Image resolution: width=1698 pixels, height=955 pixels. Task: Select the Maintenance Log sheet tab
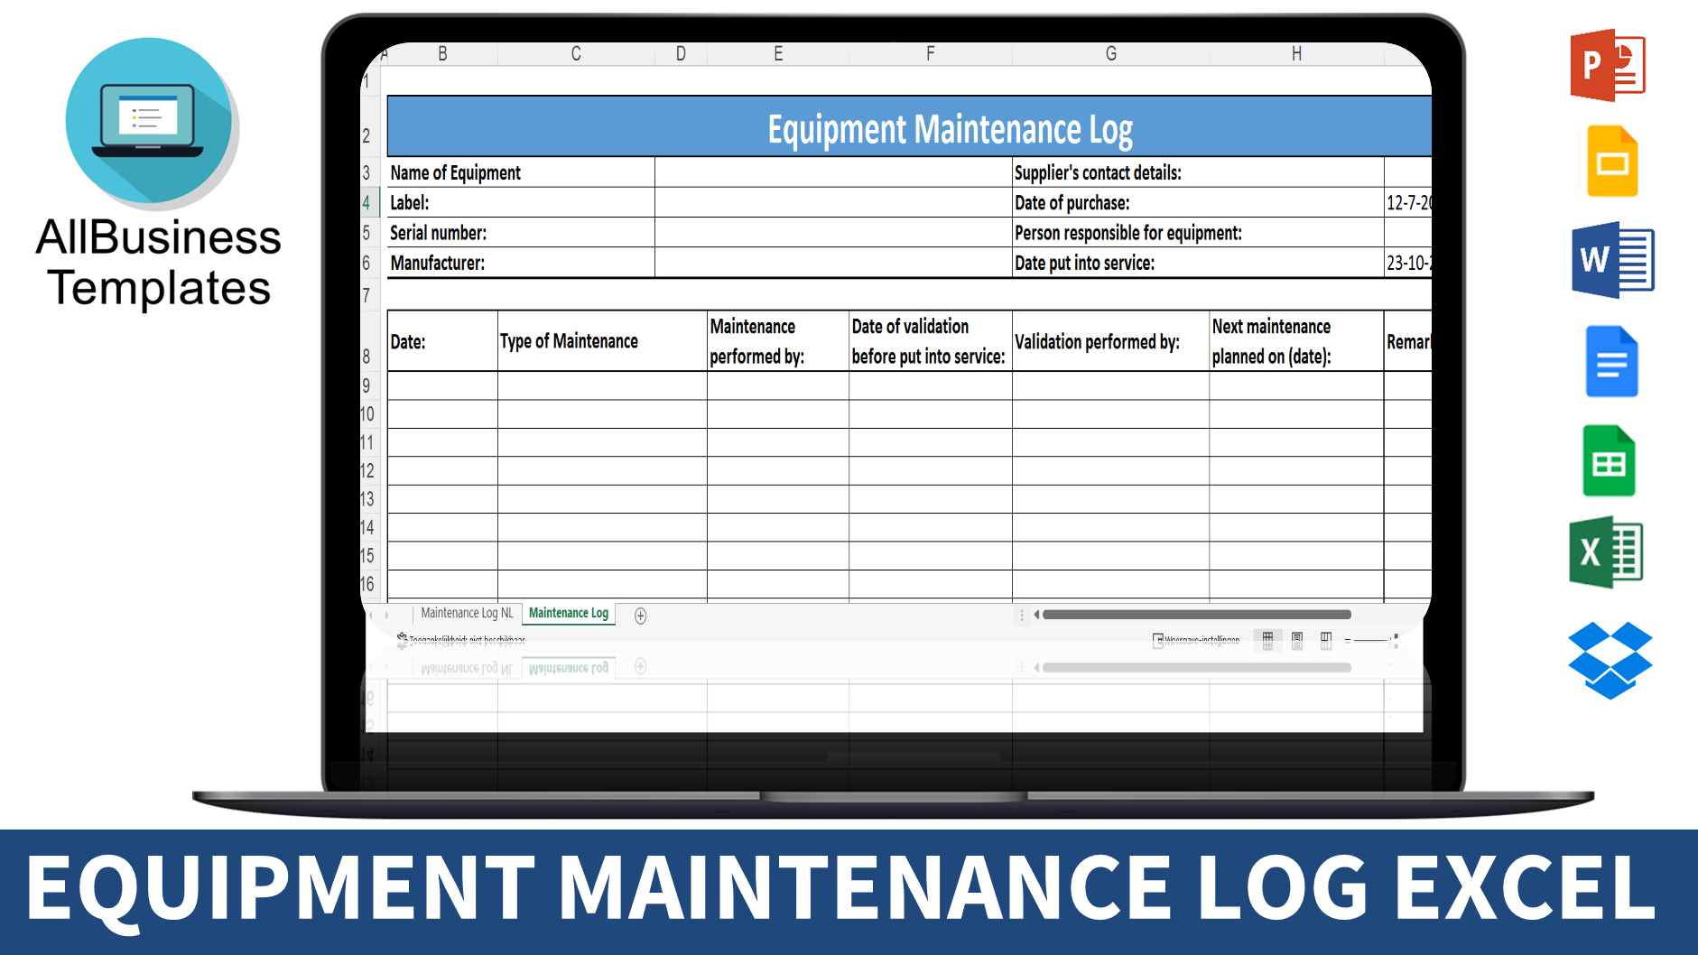[568, 613]
